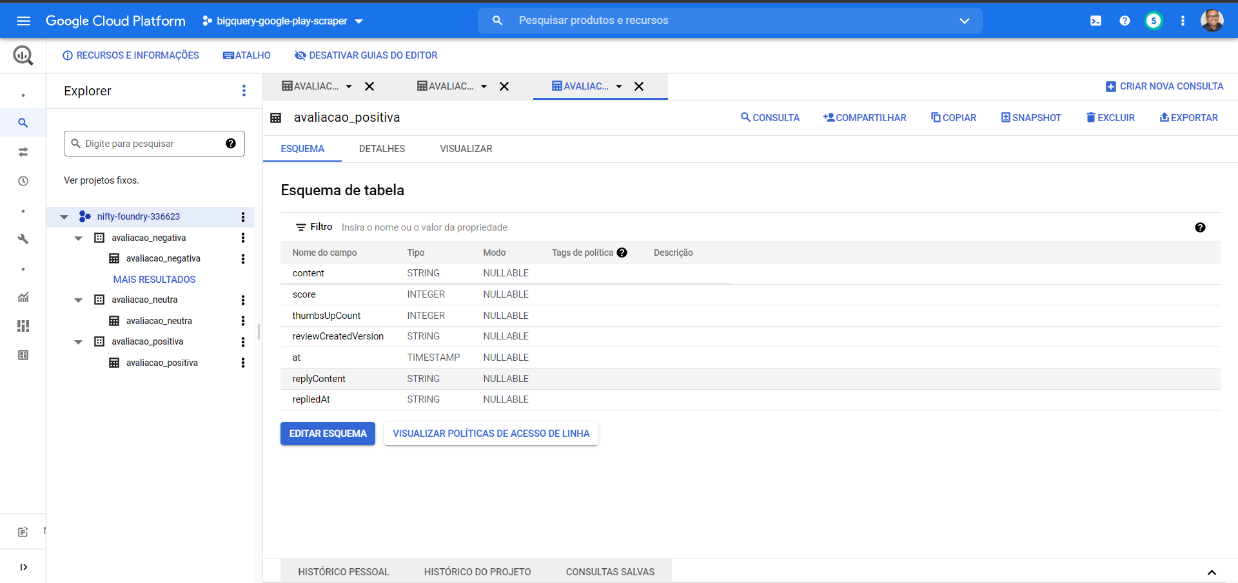Open the monitoring chart icon in sidebar

pyautogui.click(x=23, y=297)
